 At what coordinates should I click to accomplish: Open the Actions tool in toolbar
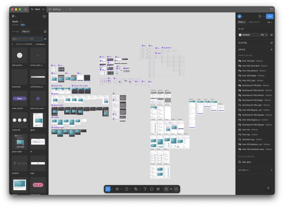(158, 189)
